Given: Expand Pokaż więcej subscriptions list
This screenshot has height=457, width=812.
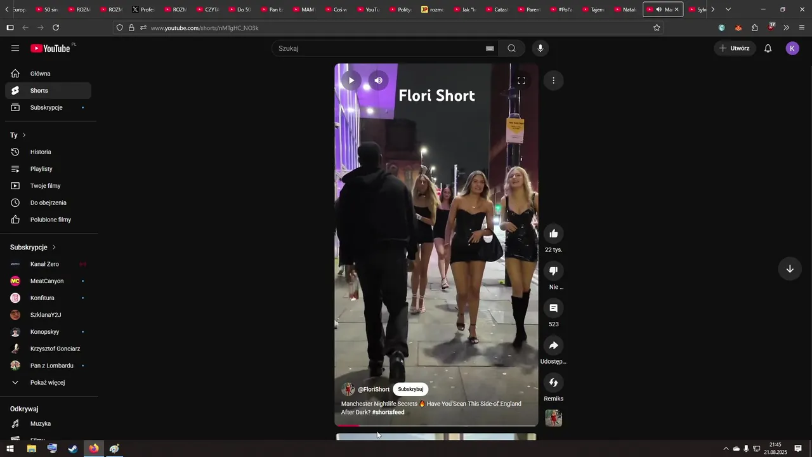Looking at the screenshot, I should pyautogui.click(x=48, y=383).
